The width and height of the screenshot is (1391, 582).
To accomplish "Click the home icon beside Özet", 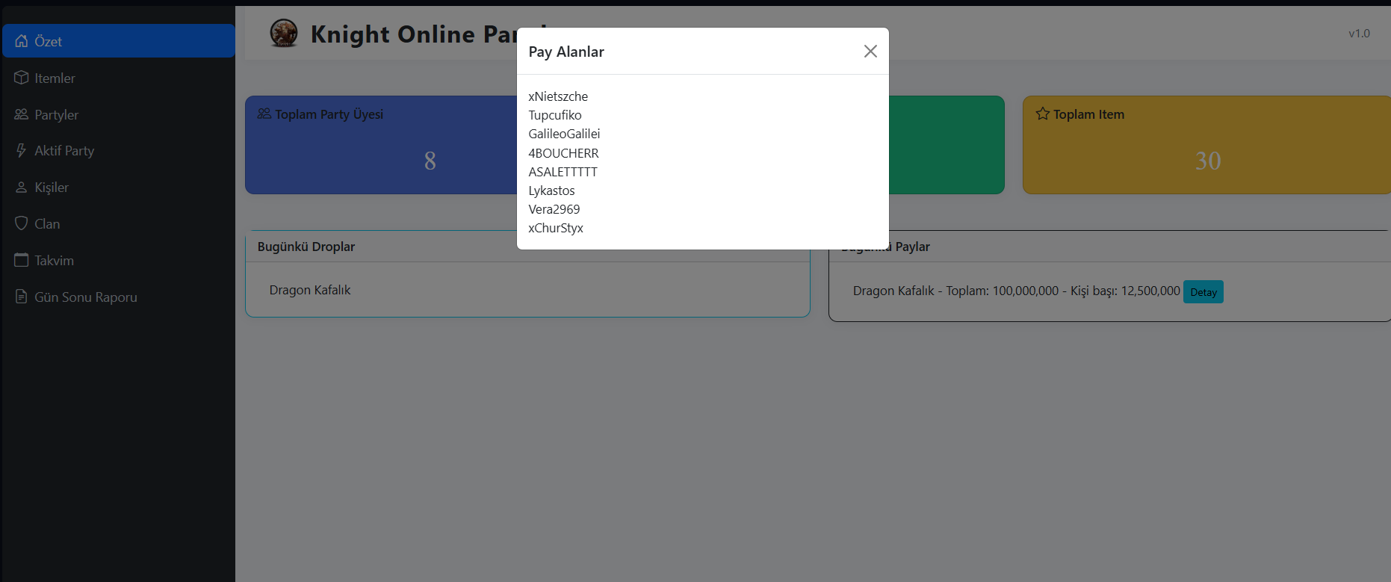I will click(22, 41).
